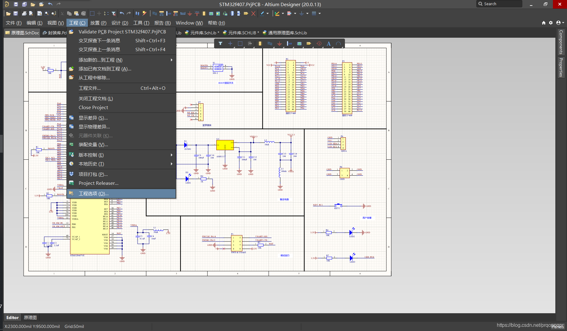Switch to the 原理图.SchDoc document tab

pos(22,33)
